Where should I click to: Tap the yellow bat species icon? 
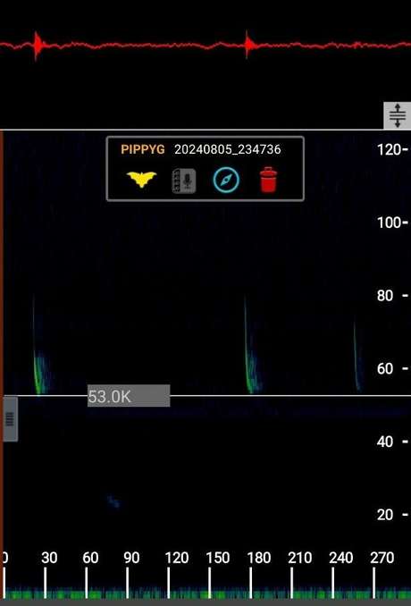click(142, 180)
